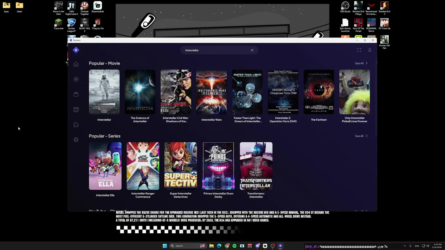Screen dimensions: 445x250
Task: Open 7 Days to Die desktop shortcut
Action: [97, 24]
